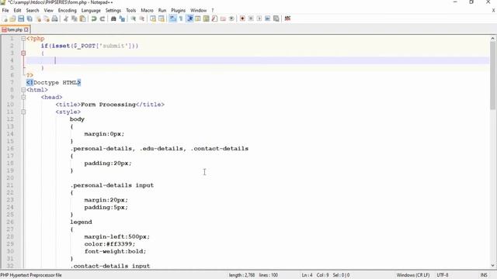Image resolution: width=497 pixels, height=279 pixels.
Task: Click Run Macro Multiple Times icon
Action: (x=267, y=19)
